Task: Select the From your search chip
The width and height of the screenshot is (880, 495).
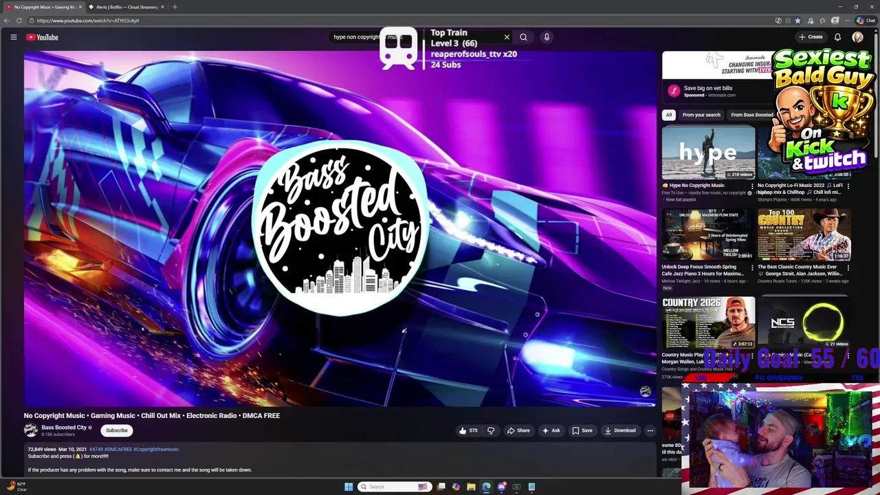Action: pyautogui.click(x=701, y=115)
